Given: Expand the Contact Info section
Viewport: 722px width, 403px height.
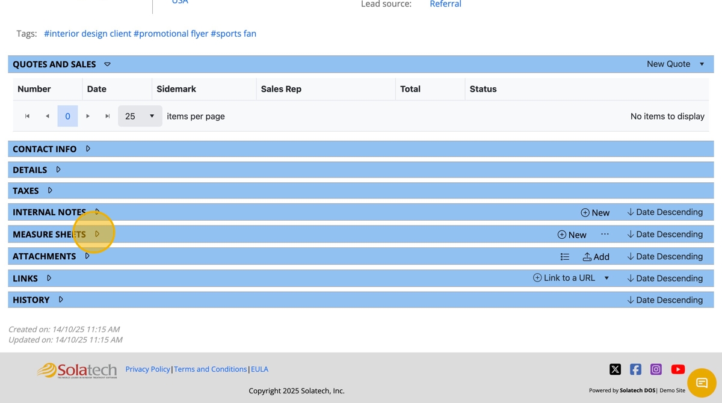Looking at the screenshot, I should click(88, 149).
